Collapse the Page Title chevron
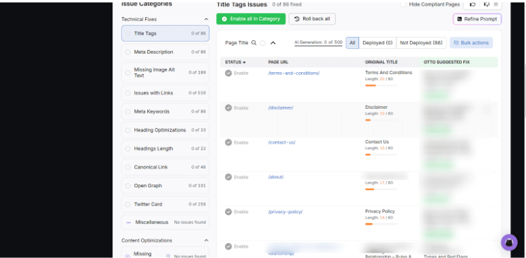Viewport: 526px width, 258px height. (273, 43)
